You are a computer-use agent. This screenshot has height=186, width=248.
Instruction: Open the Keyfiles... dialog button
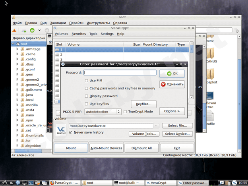[x=143, y=104]
